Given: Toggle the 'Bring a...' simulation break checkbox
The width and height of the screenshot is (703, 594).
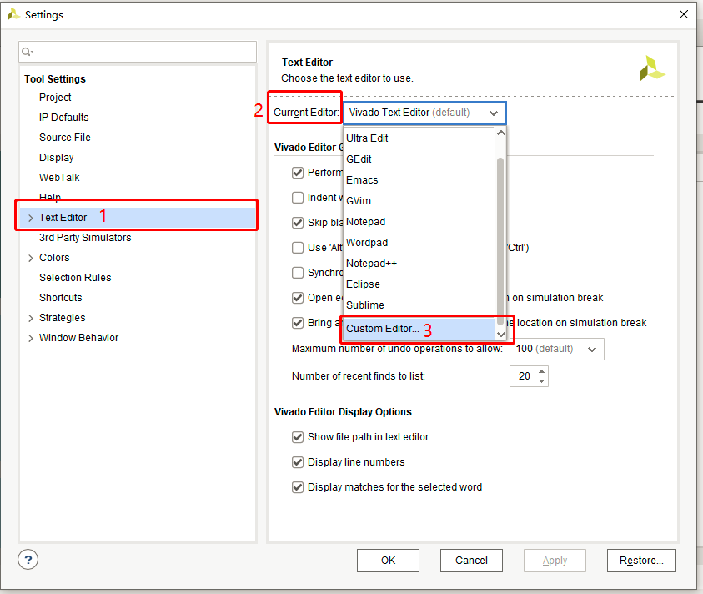Looking at the screenshot, I should pyautogui.click(x=298, y=323).
